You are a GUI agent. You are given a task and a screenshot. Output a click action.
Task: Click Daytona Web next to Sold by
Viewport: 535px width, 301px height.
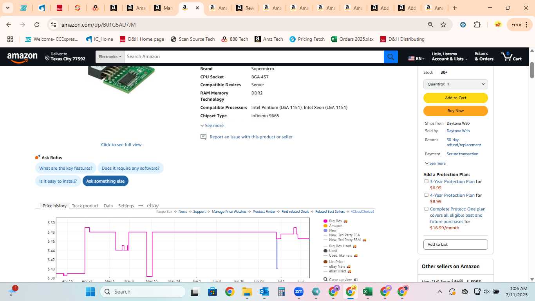(458, 131)
